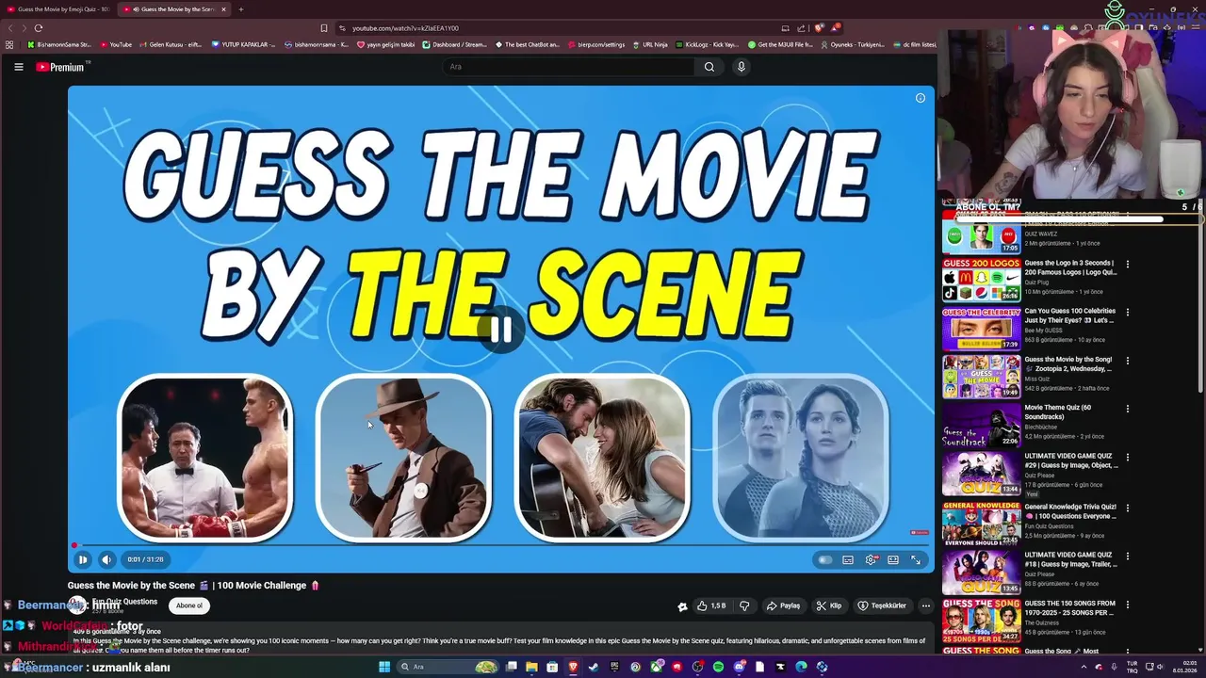
Task: Open the YouTube hamburger guide menu
Action: click(18, 67)
